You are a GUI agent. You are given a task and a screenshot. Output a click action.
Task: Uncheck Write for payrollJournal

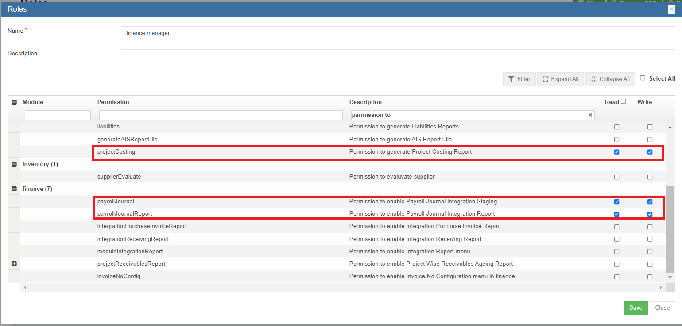pos(650,202)
